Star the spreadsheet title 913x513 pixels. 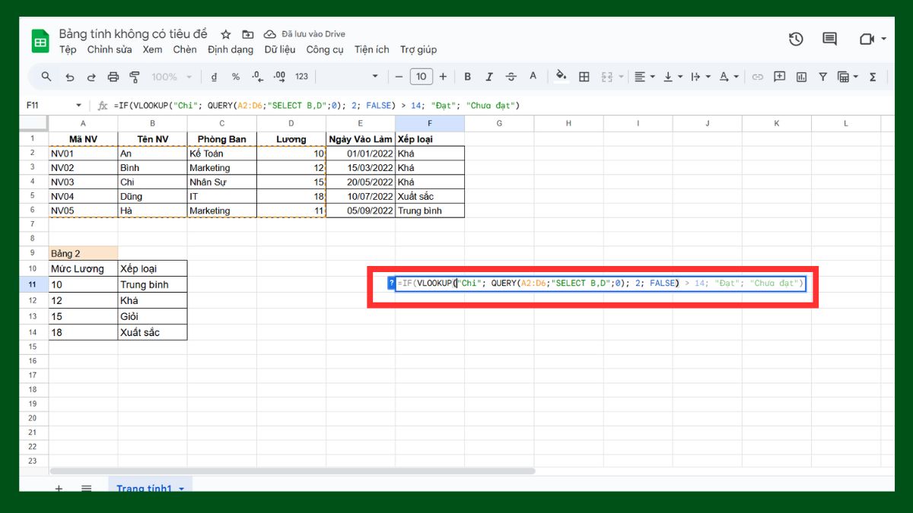click(x=225, y=33)
